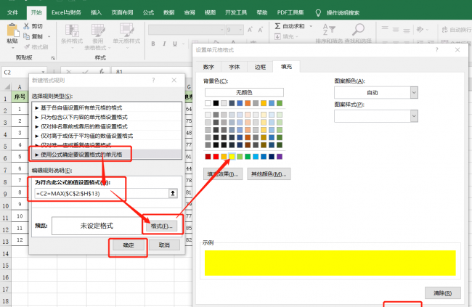The height and width of the screenshot is (307, 472).
Task: Click help ? in 新建格式规则 dialog
Action: 153,80
